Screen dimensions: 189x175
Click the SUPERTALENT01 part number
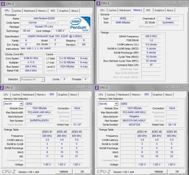tap(39, 121)
